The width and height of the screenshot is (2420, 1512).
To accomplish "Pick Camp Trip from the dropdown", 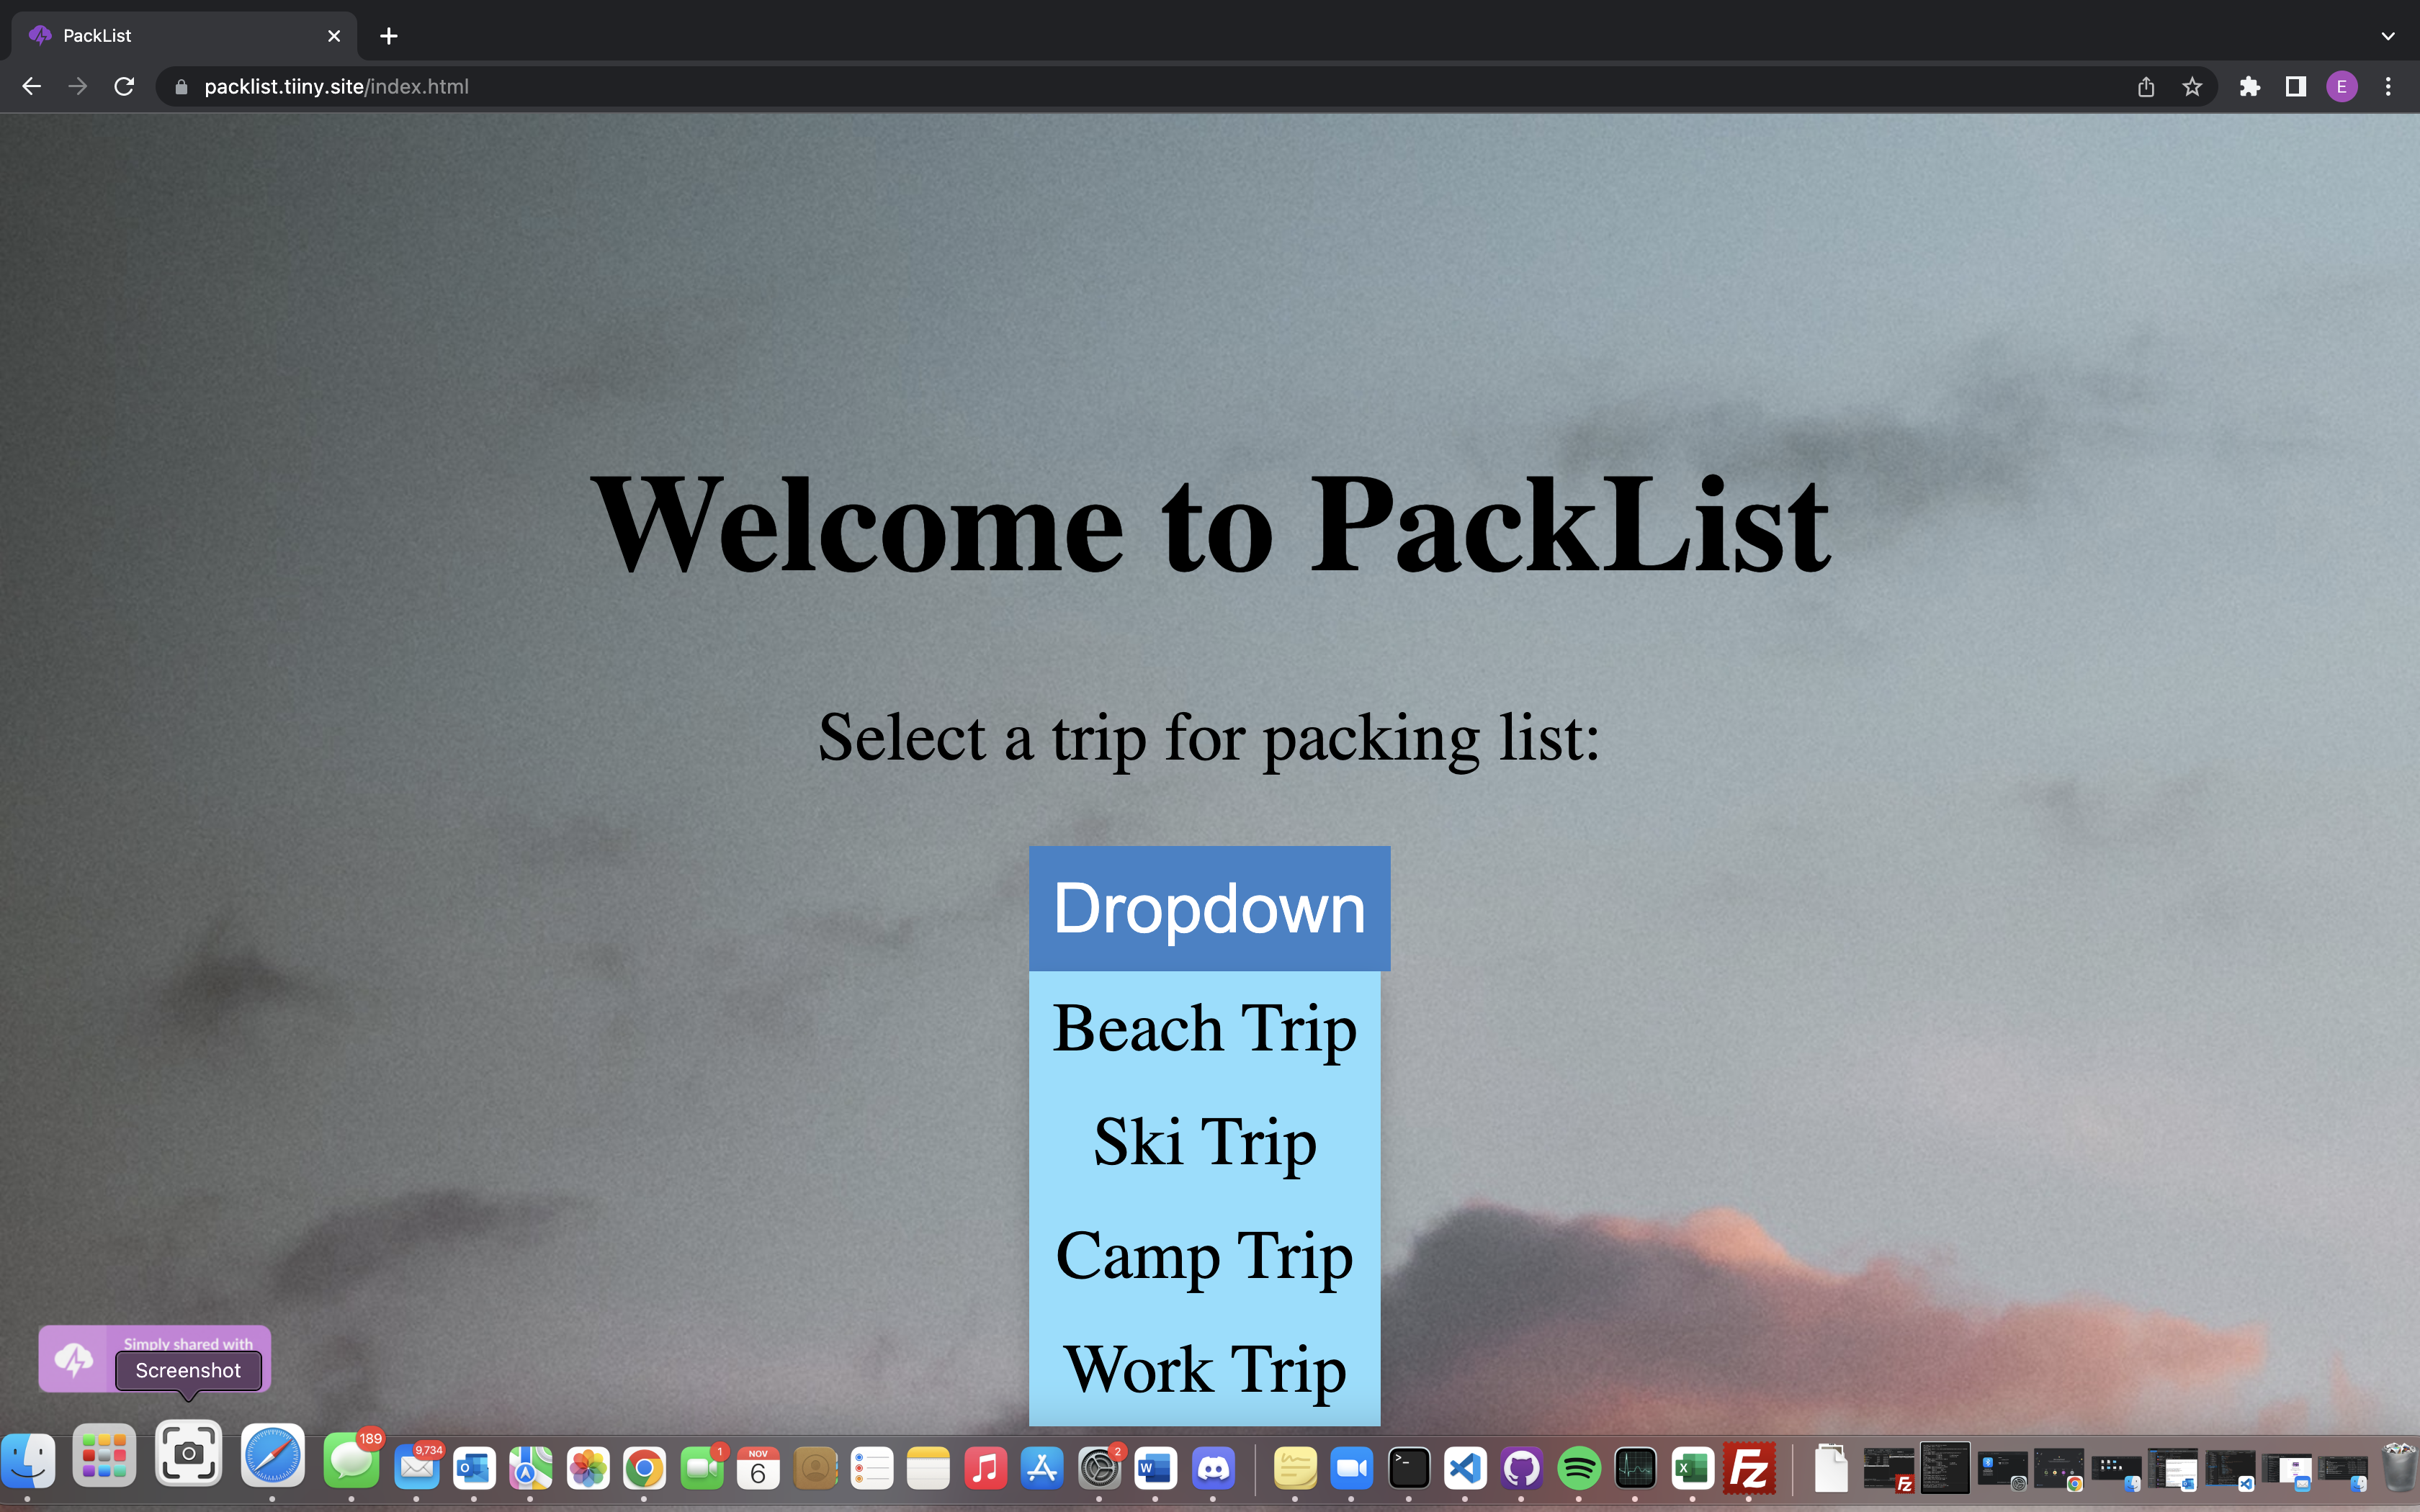I will (x=1204, y=1255).
